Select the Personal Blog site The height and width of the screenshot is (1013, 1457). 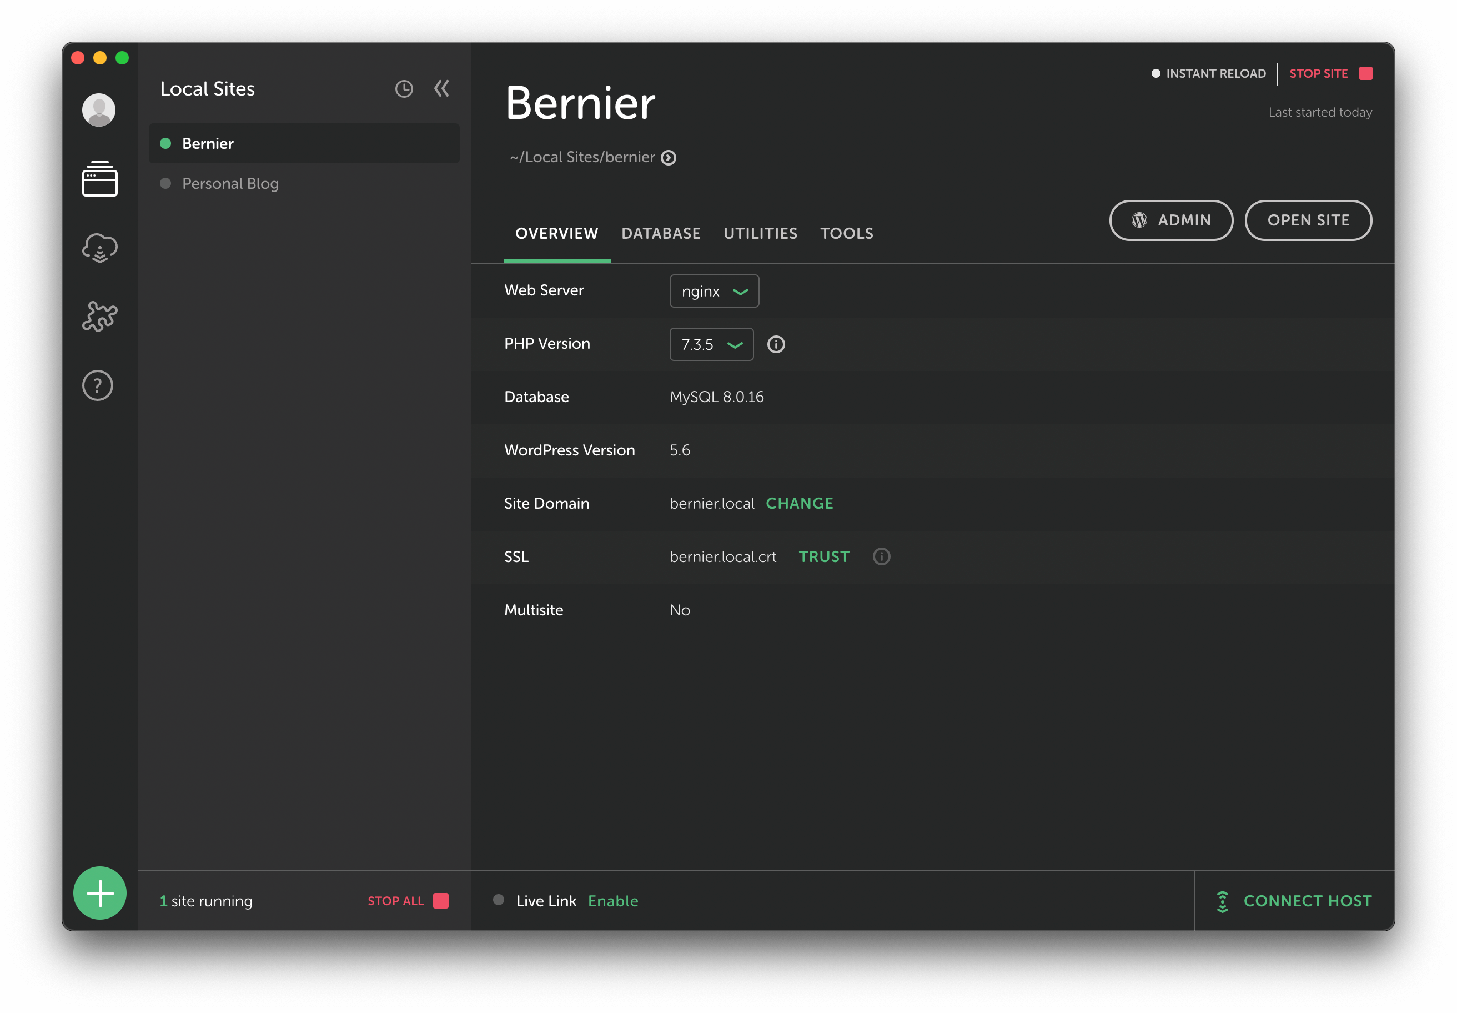[x=229, y=182]
